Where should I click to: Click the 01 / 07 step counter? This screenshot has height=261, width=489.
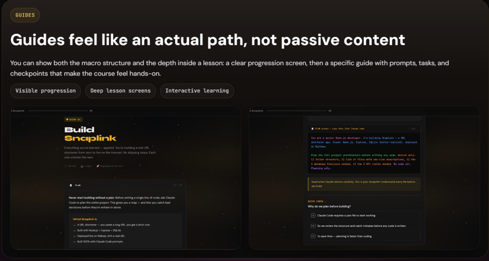point(178,185)
